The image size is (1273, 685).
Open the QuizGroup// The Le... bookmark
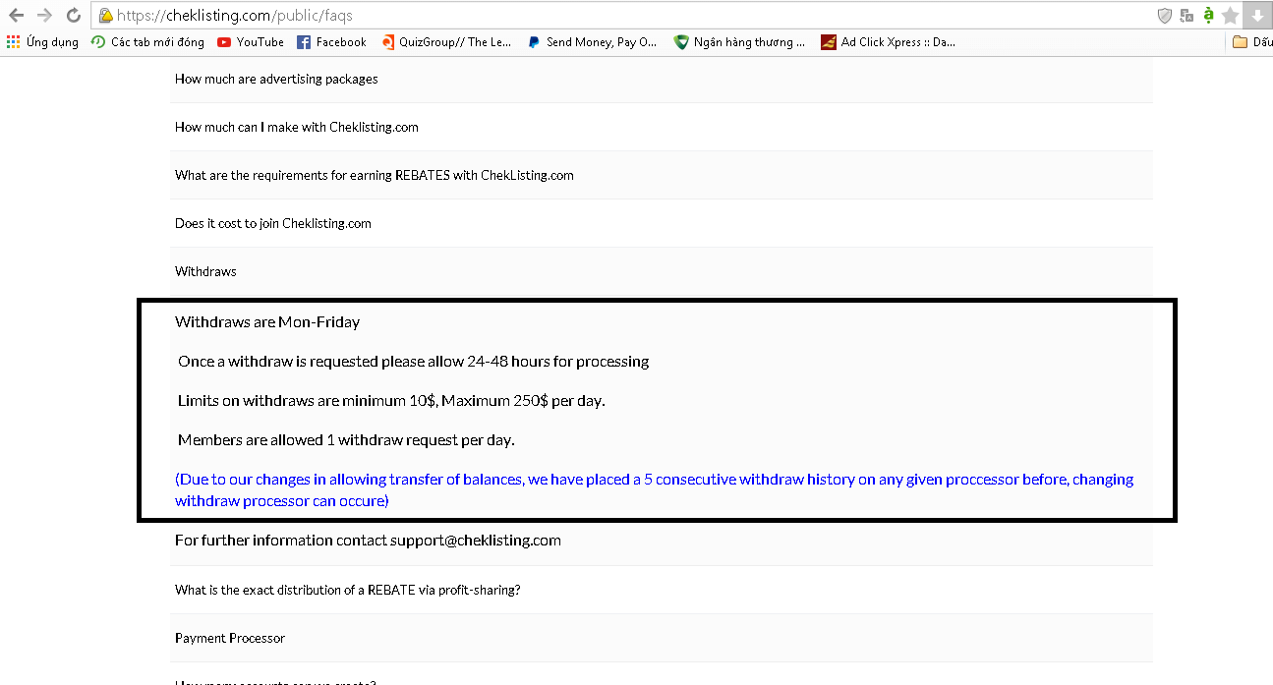[446, 42]
